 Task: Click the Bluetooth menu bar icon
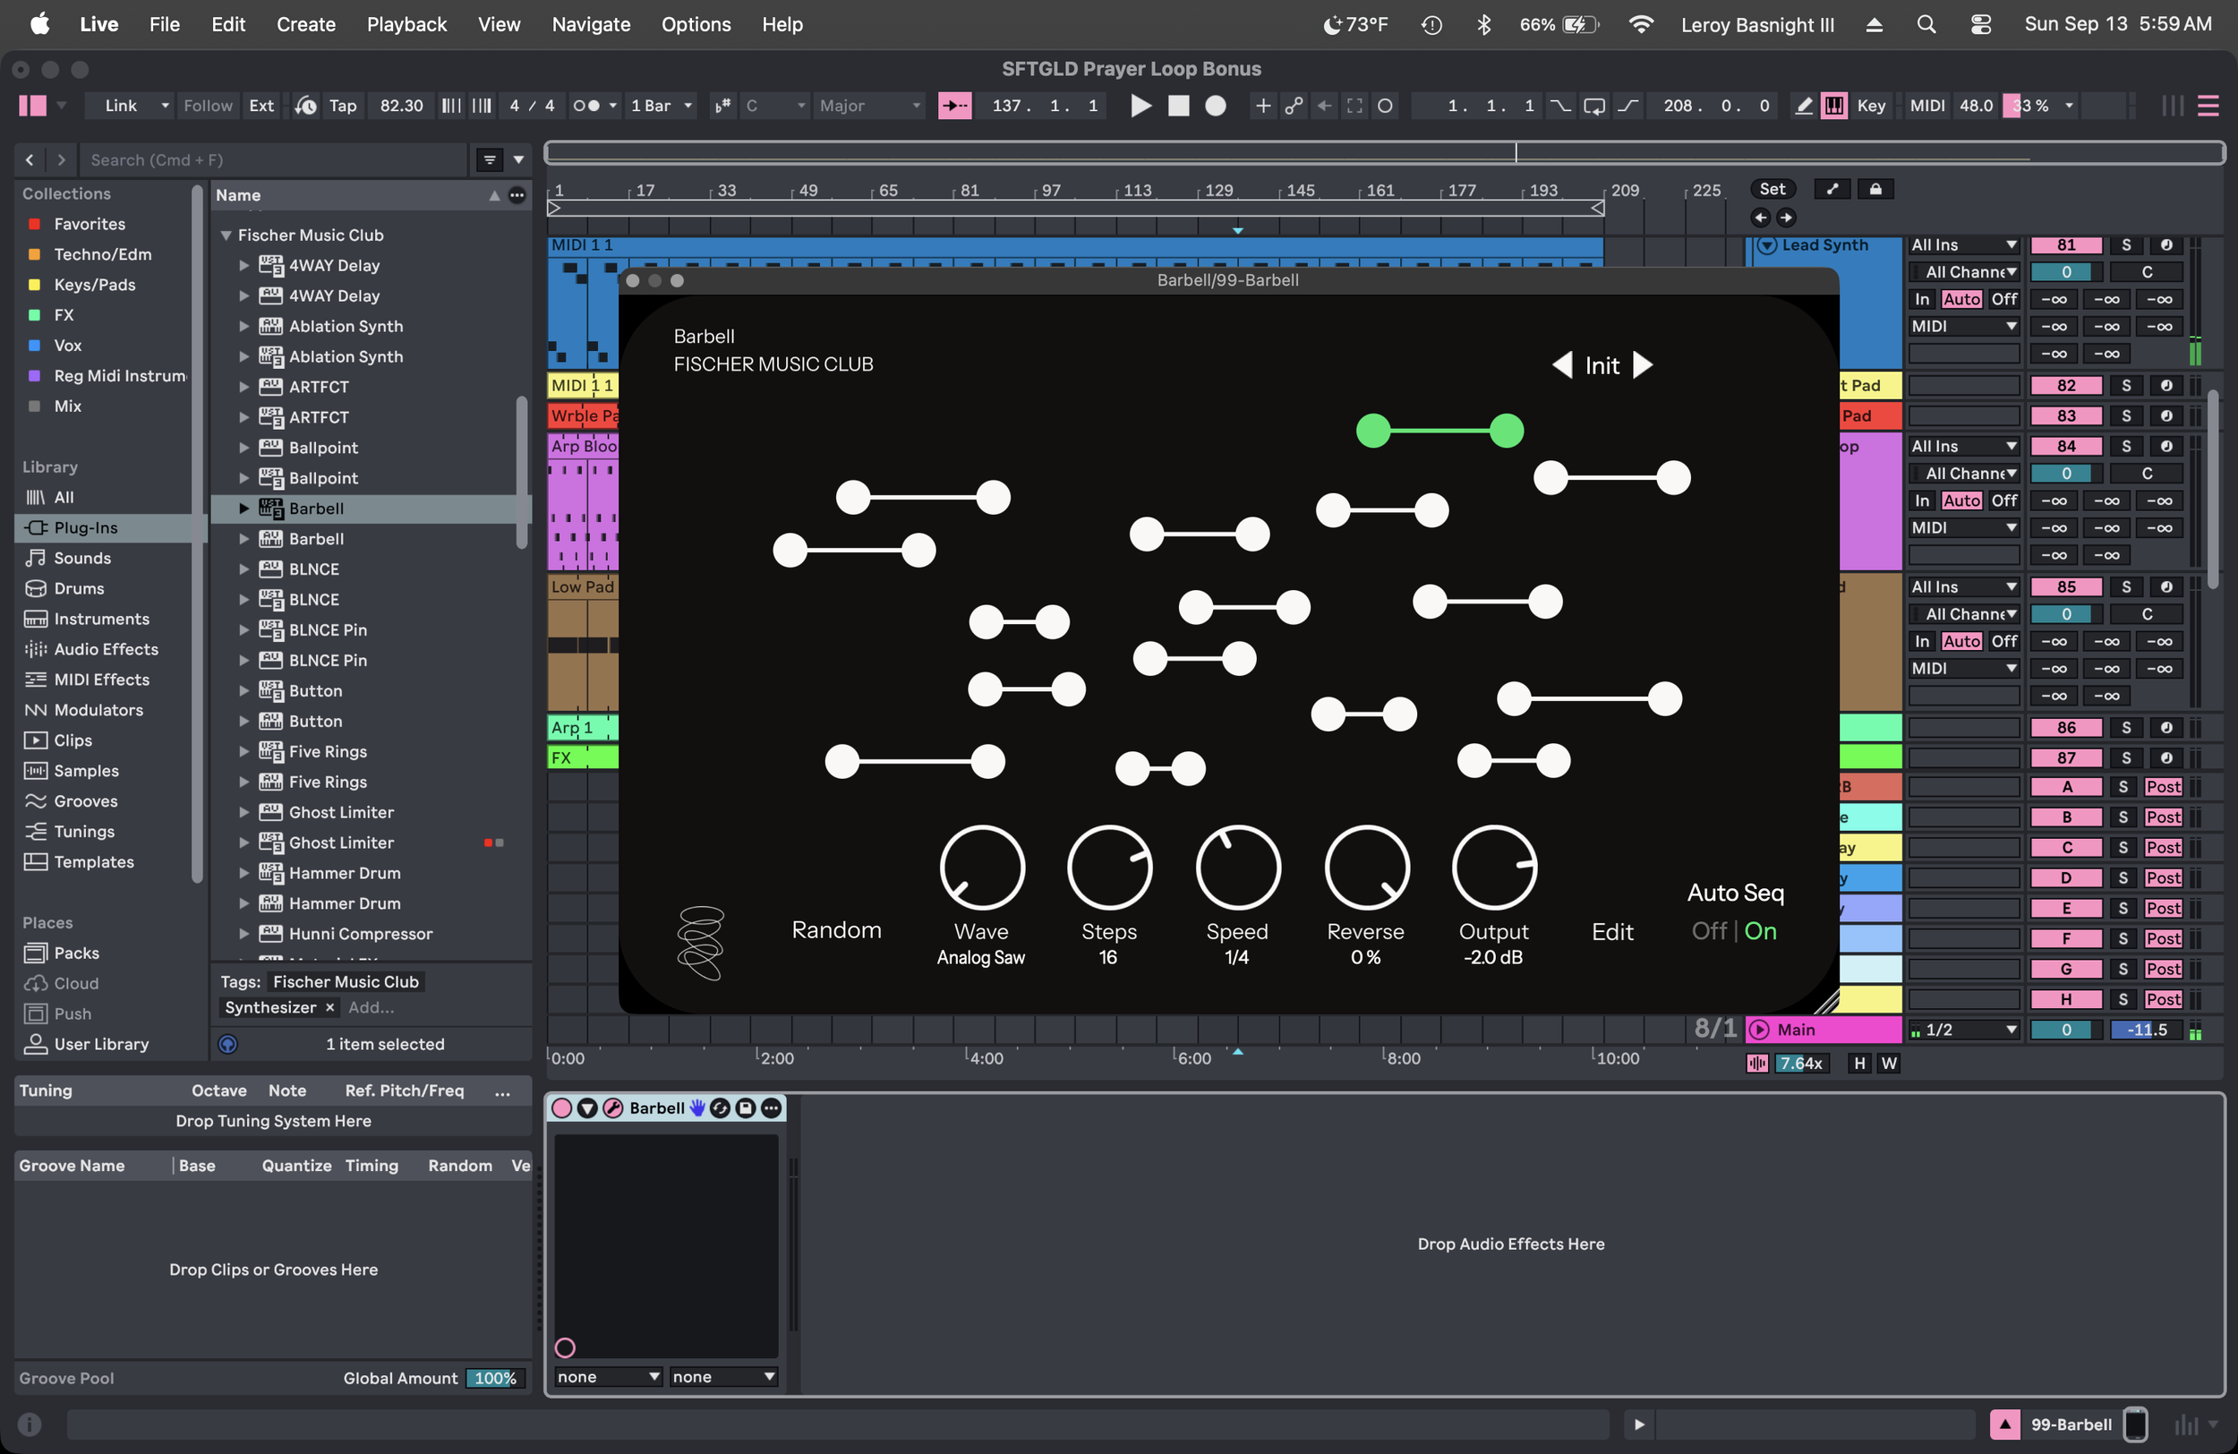[1484, 24]
